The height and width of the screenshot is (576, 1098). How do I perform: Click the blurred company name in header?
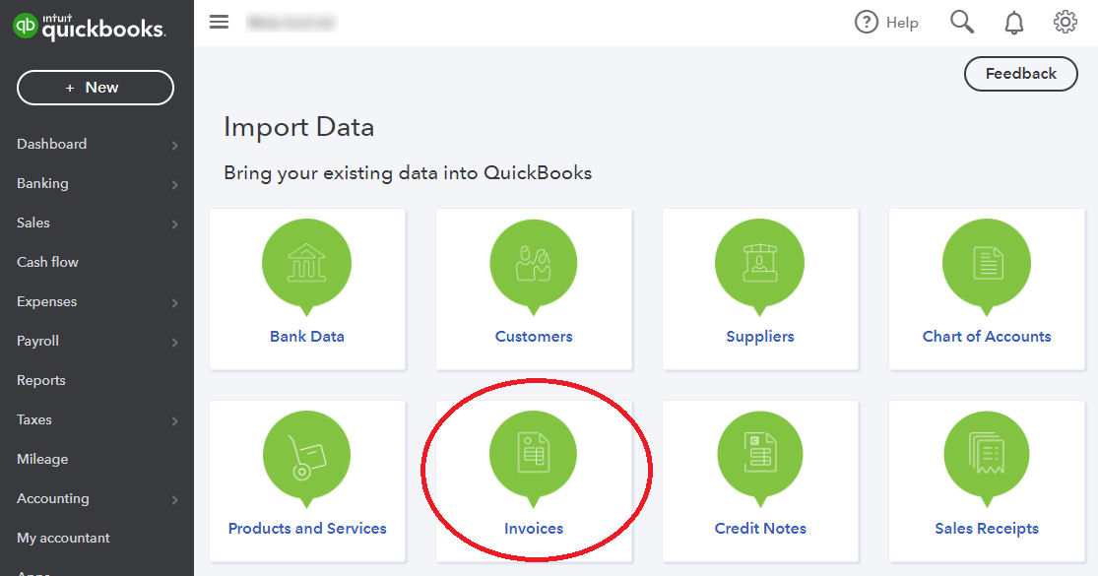coord(291,23)
